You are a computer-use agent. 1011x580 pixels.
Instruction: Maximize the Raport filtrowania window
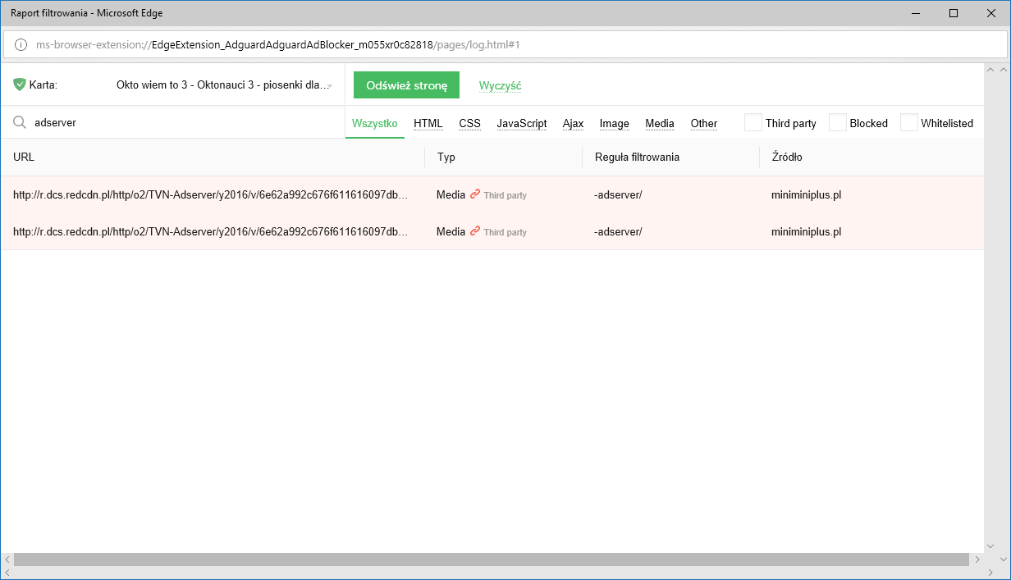(x=953, y=13)
